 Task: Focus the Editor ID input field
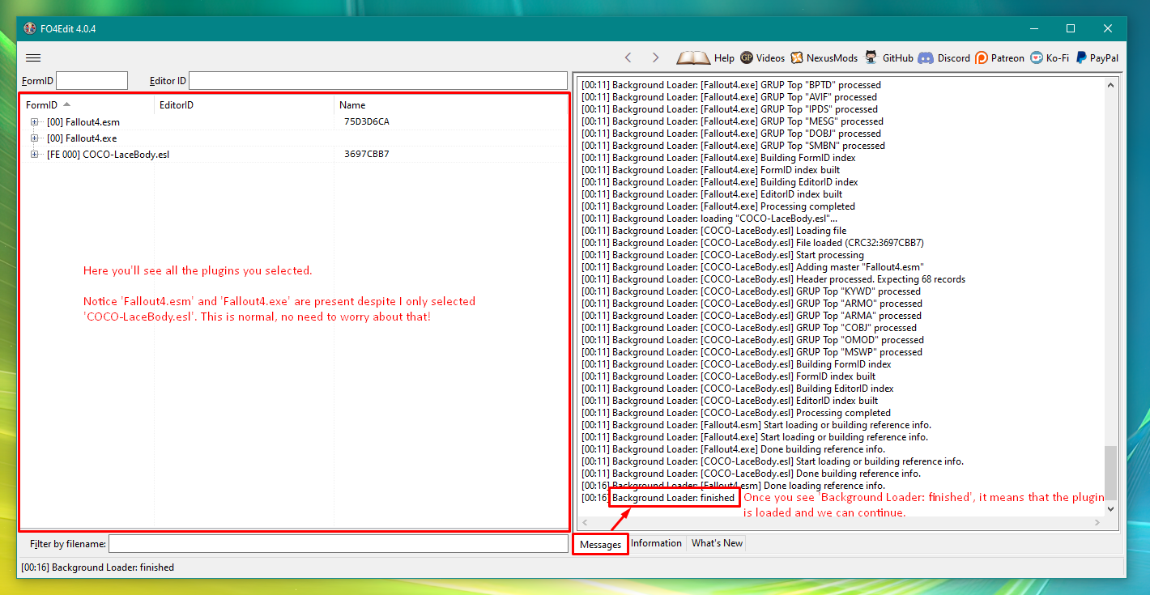(378, 81)
